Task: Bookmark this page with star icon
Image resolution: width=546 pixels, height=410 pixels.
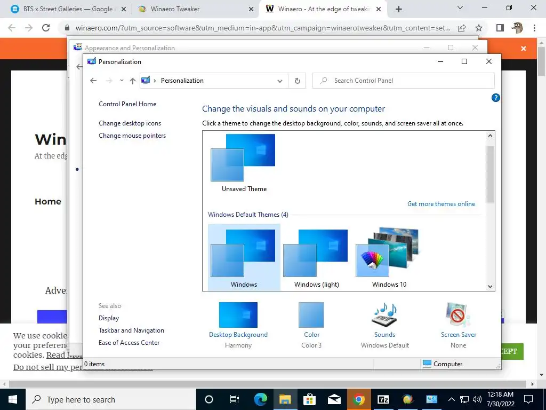Action: (479, 28)
